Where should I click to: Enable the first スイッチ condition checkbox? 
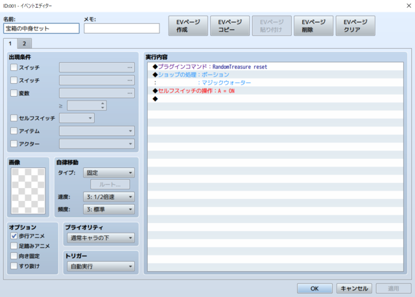(14, 67)
